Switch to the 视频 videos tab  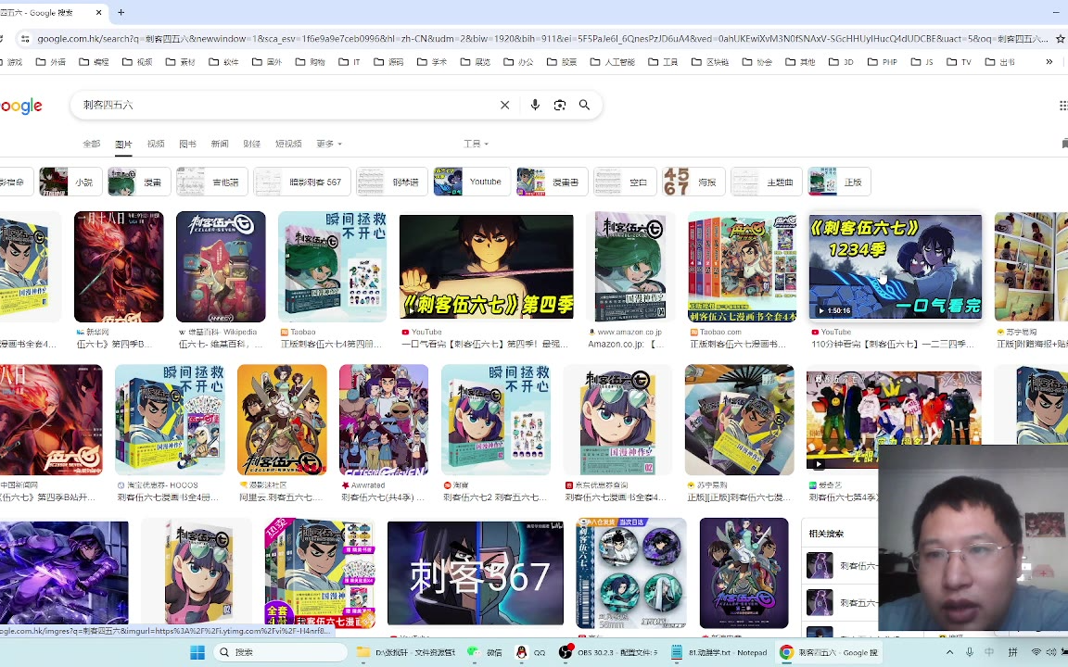pos(156,144)
